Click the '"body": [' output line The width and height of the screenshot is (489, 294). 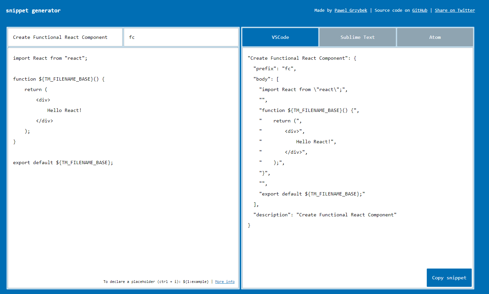click(x=266, y=79)
